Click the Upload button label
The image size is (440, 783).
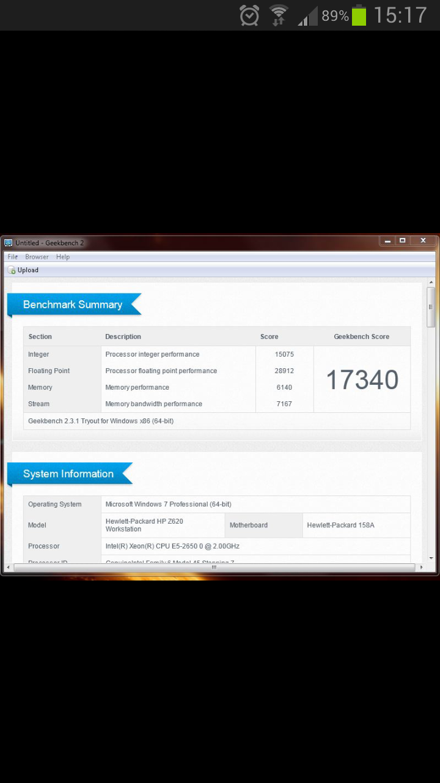pos(28,270)
